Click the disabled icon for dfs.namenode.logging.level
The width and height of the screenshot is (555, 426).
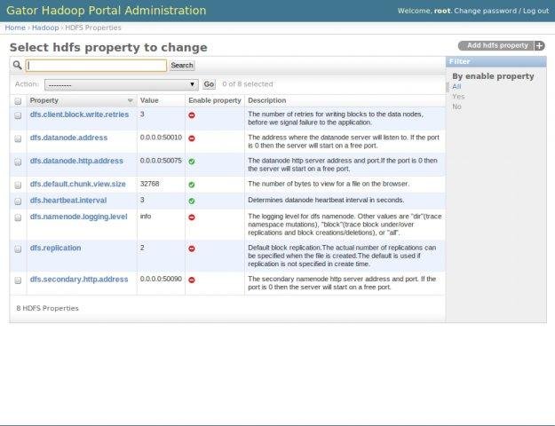(192, 217)
